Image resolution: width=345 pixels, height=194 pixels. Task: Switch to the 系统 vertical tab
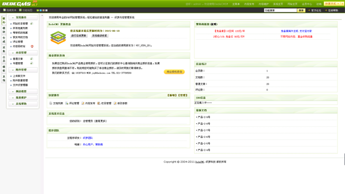(4, 78)
